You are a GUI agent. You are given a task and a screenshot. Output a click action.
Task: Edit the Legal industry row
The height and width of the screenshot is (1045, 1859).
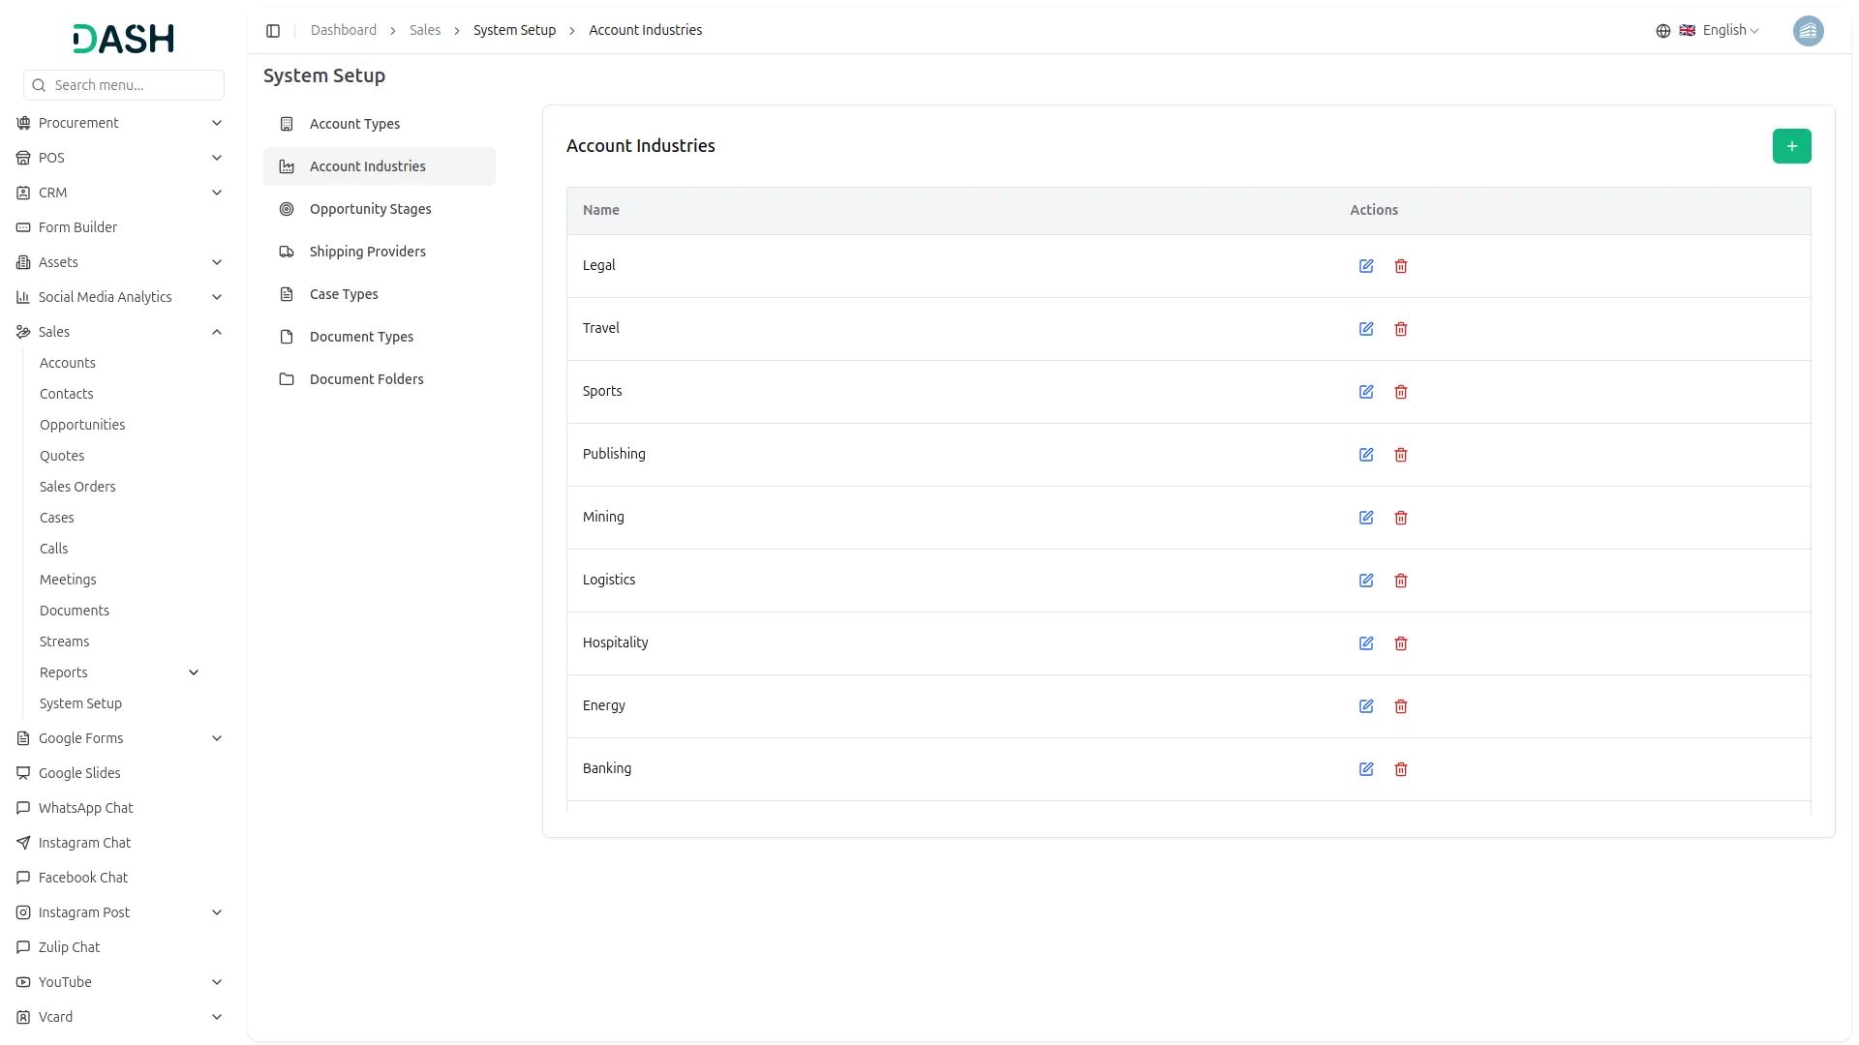click(x=1366, y=266)
